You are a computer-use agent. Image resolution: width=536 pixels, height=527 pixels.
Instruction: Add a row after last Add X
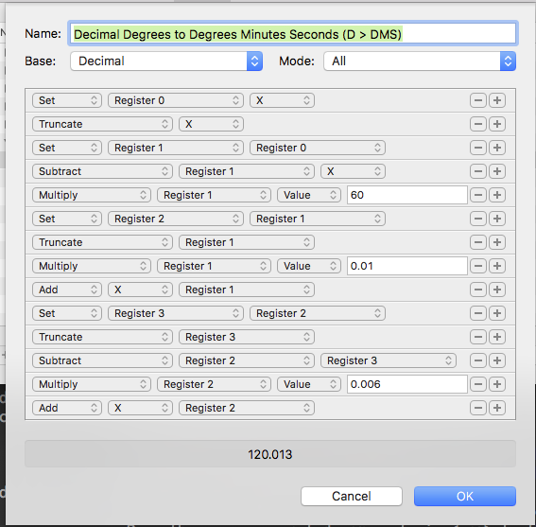497,408
